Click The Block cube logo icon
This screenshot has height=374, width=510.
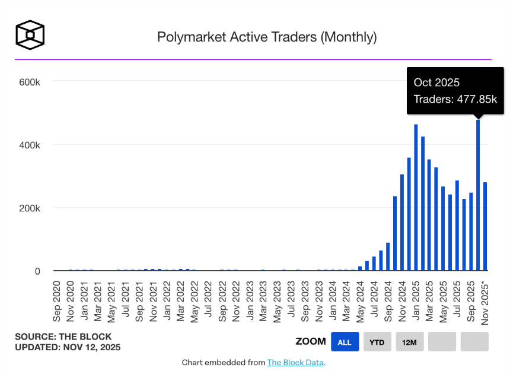(30, 35)
